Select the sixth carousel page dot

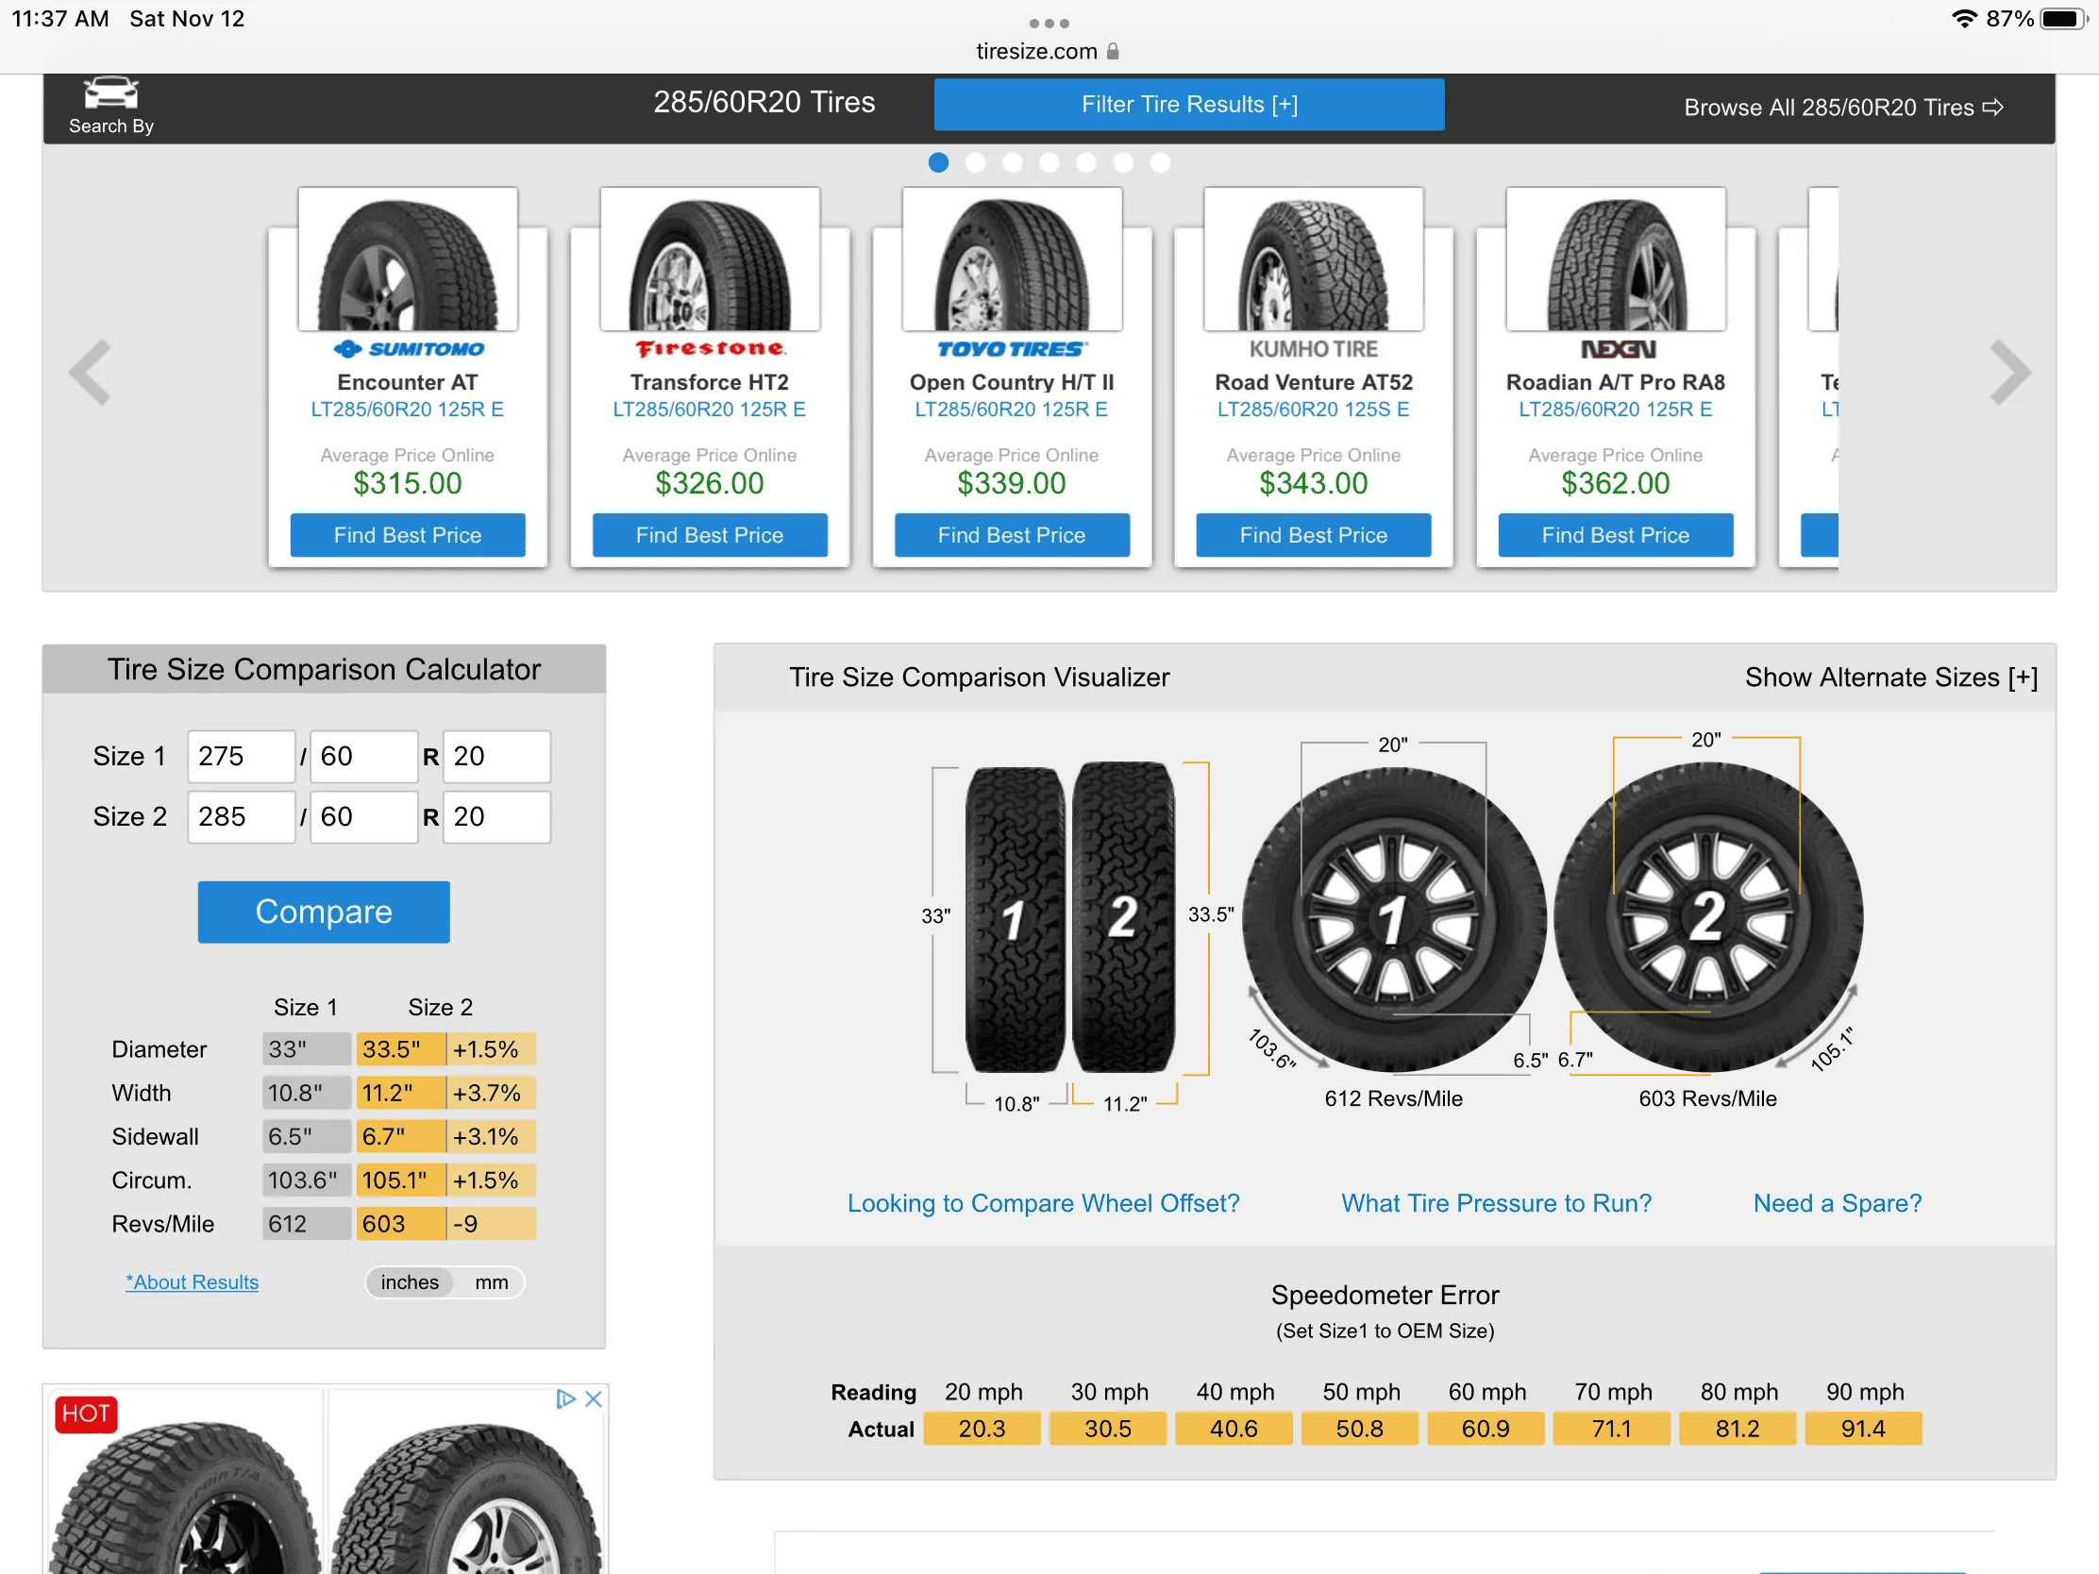tap(1123, 163)
